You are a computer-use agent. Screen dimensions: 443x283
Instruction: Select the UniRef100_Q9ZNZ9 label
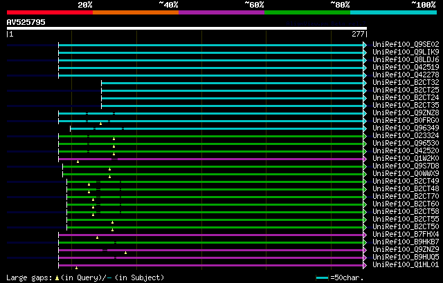(406, 249)
